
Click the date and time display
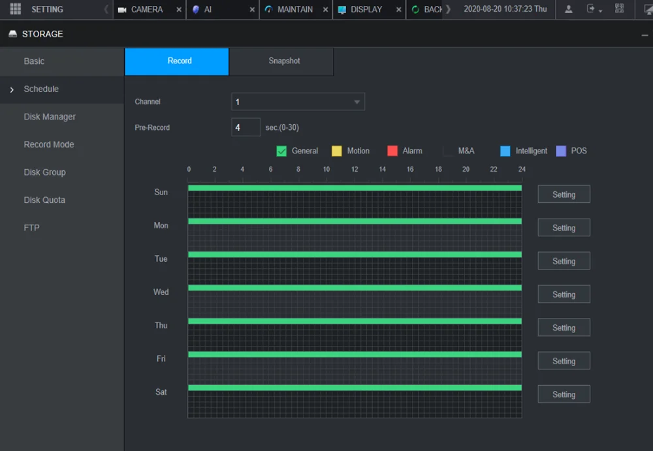click(505, 9)
